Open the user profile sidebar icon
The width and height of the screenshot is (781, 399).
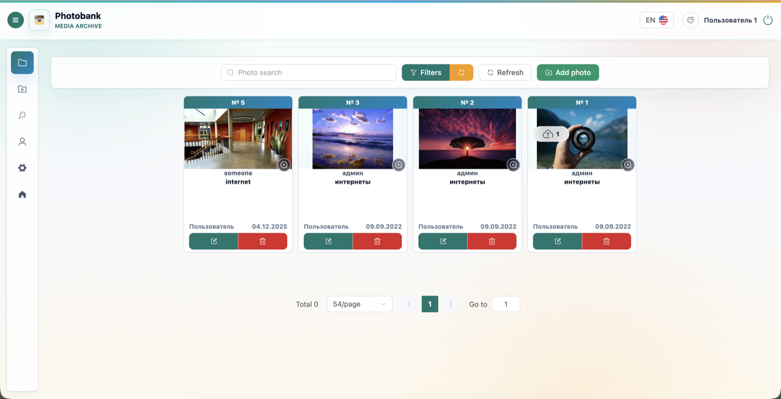pyautogui.click(x=22, y=142)
